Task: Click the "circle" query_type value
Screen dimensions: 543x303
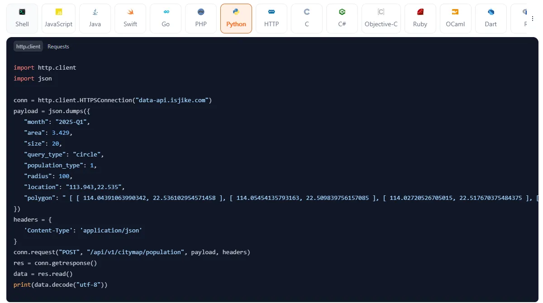Action: tap(87, 154)
